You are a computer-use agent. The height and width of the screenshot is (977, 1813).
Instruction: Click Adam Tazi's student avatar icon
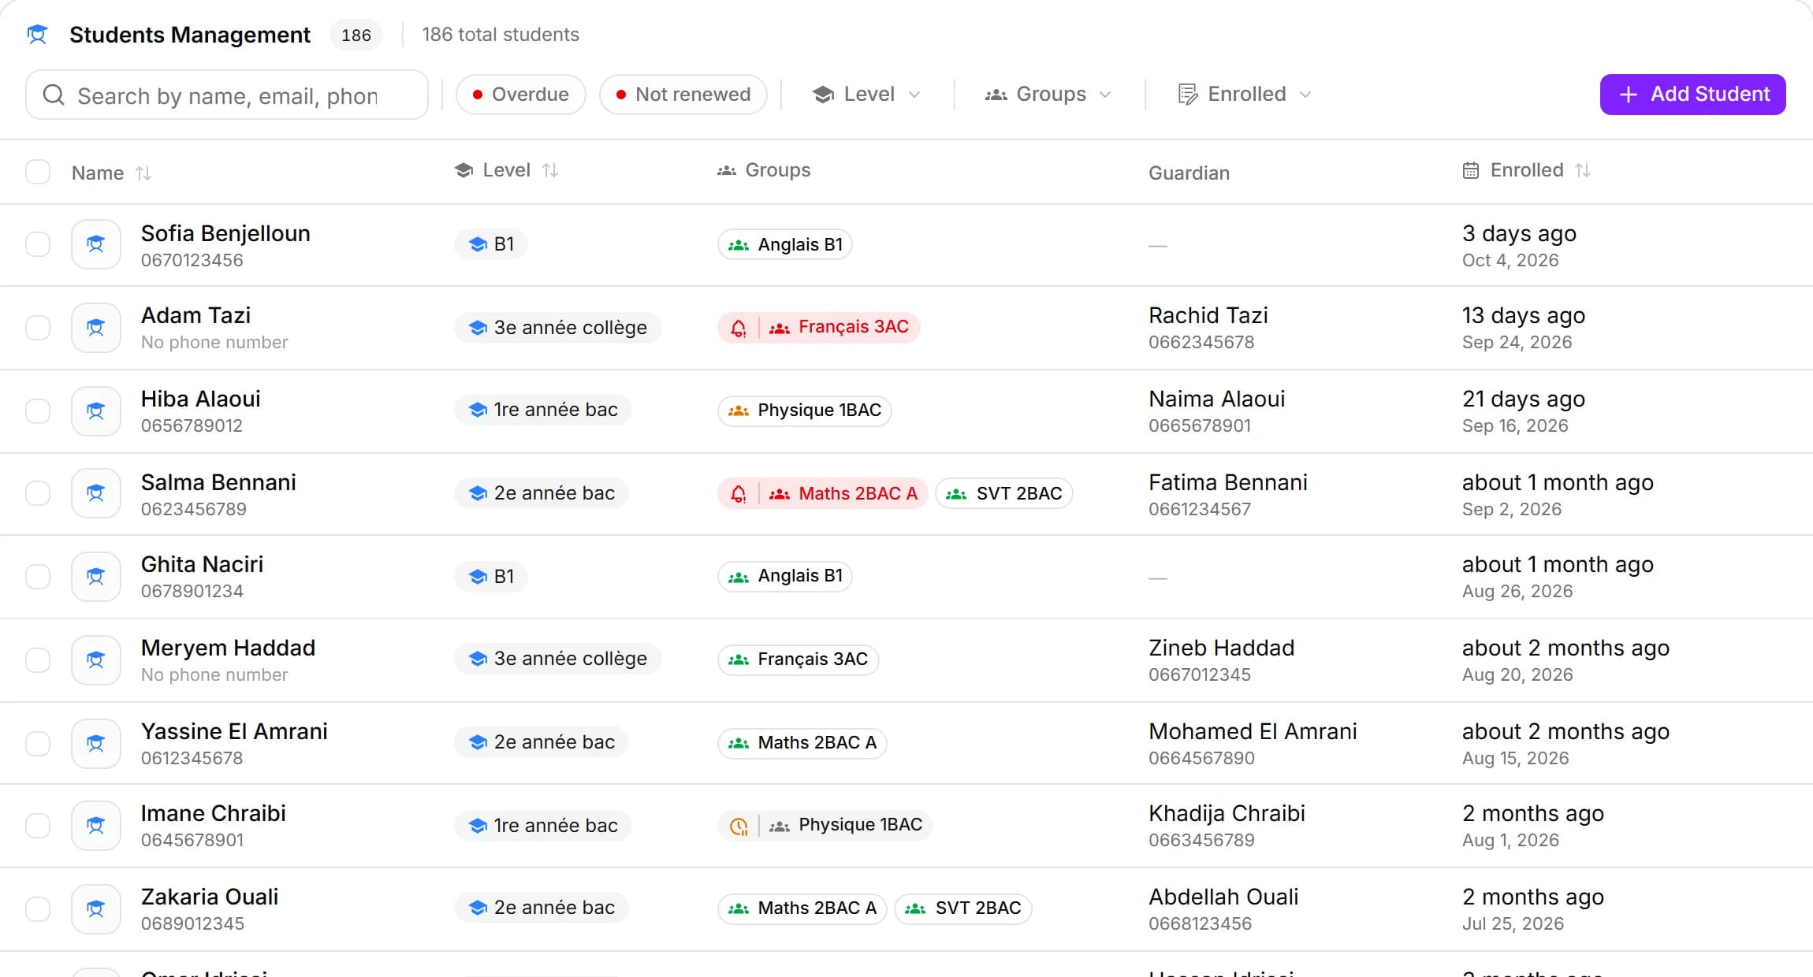pos(95,327)
